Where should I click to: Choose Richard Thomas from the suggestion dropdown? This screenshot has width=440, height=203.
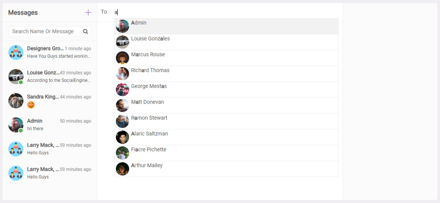(x=226, y=74)
